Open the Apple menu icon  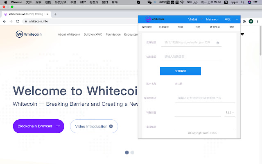(5, 2)
